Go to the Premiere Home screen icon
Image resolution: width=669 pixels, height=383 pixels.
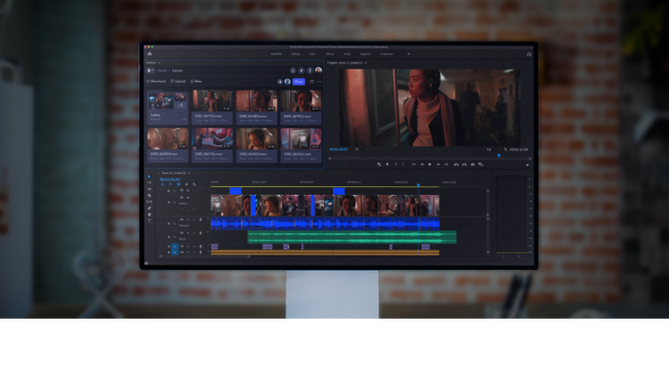tap(149, 54)
